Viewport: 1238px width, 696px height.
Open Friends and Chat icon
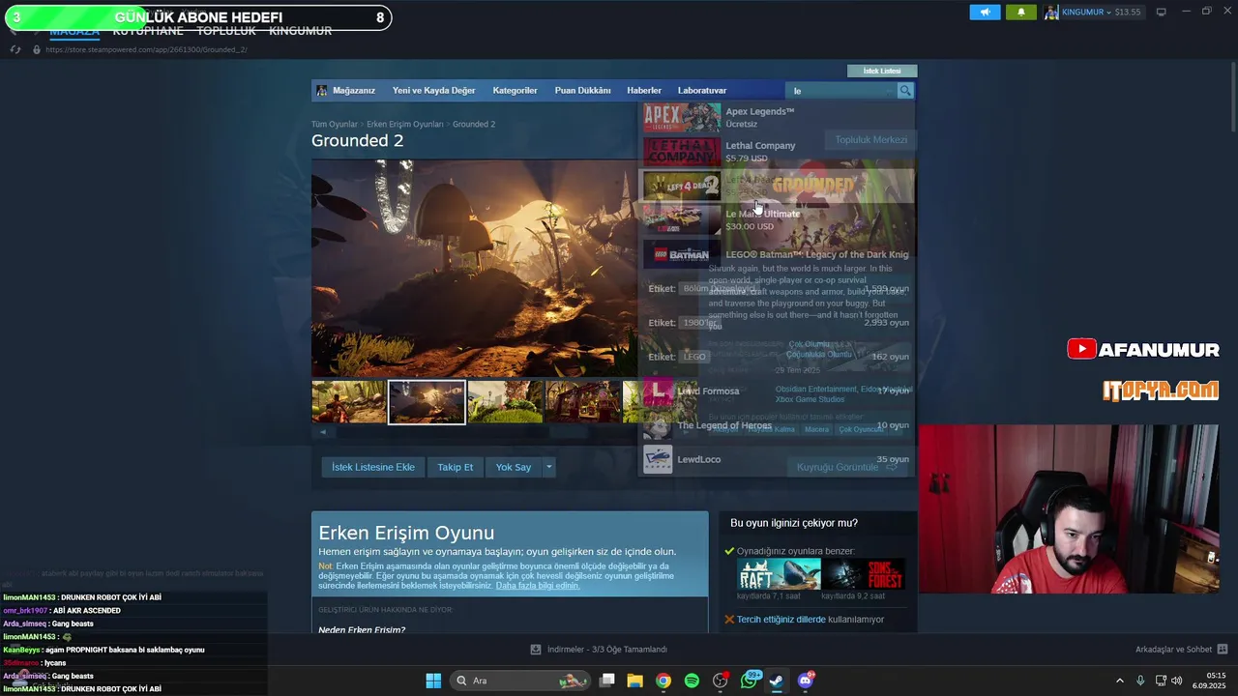(1223, 650)
